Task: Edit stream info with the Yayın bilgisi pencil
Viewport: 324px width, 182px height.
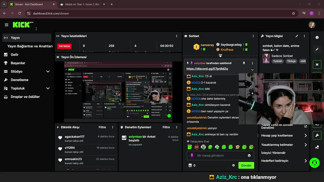Action: click(297, 36)
